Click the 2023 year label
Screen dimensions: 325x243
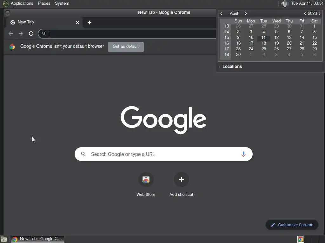(x=312, y=14)
